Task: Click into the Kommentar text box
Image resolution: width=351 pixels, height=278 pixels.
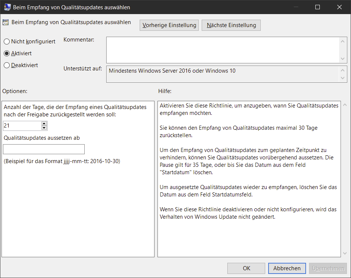Action: pyautogui.click(x=223, y=50)
